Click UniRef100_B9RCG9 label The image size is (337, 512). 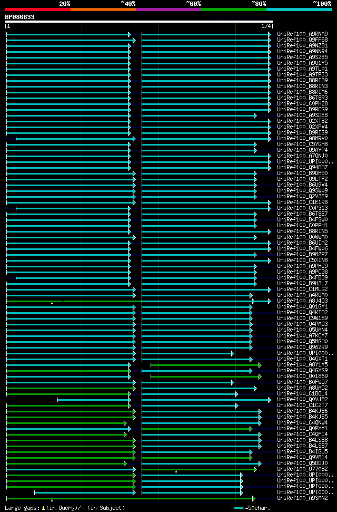point(302,109)
